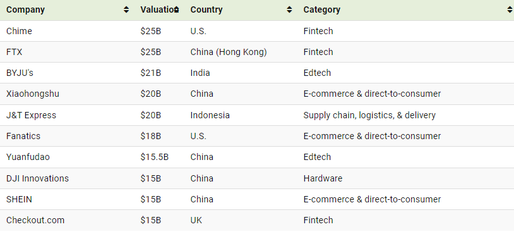The image size is (514, 234).
Task: Click the Xiaohongshu company entry
Action: click(x=33, y=94)
